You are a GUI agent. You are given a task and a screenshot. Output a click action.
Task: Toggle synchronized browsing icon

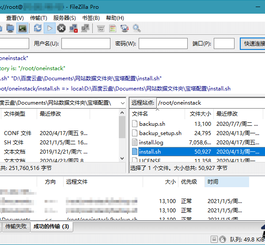(125, 28)
